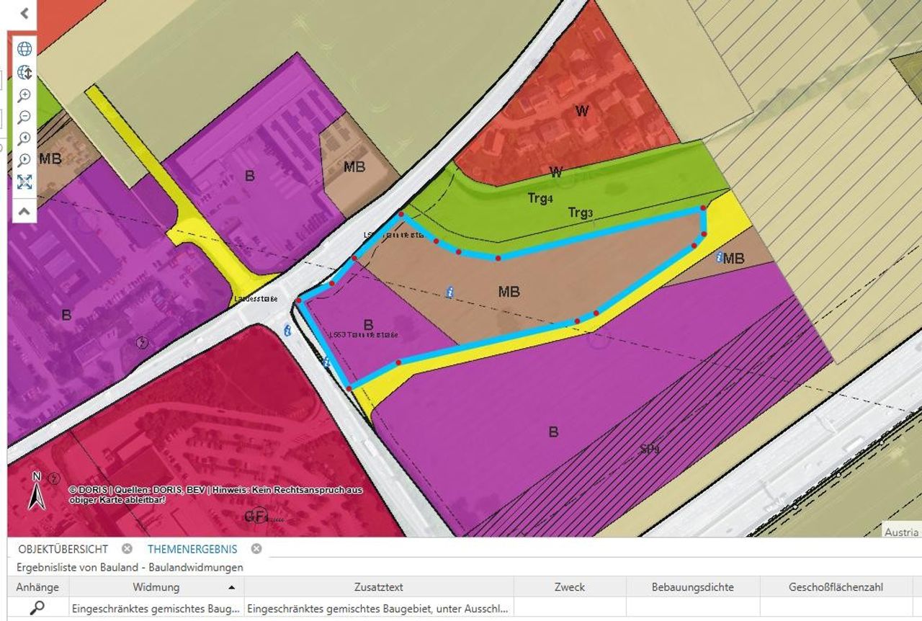Collapse the map navigation toolbar
Screen dimensions: 922x621
click(x=24, y=211)
